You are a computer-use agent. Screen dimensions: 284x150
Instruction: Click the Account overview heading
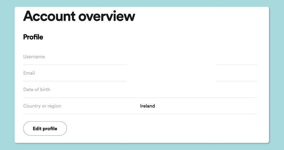coord(79,16)
